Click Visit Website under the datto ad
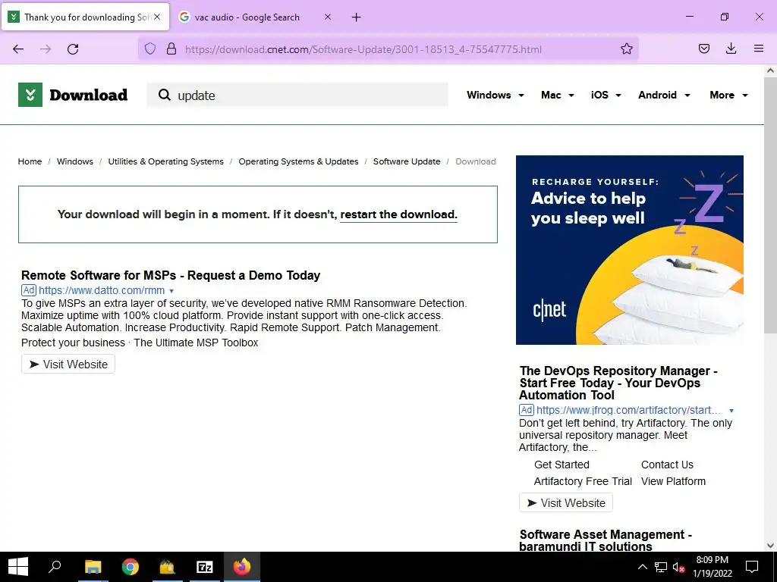 coord(68,365)
